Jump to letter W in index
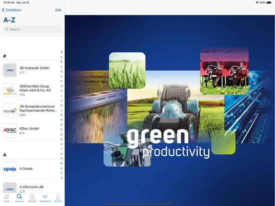The height and width of the screenshot is (206, 275). (61, 163)
